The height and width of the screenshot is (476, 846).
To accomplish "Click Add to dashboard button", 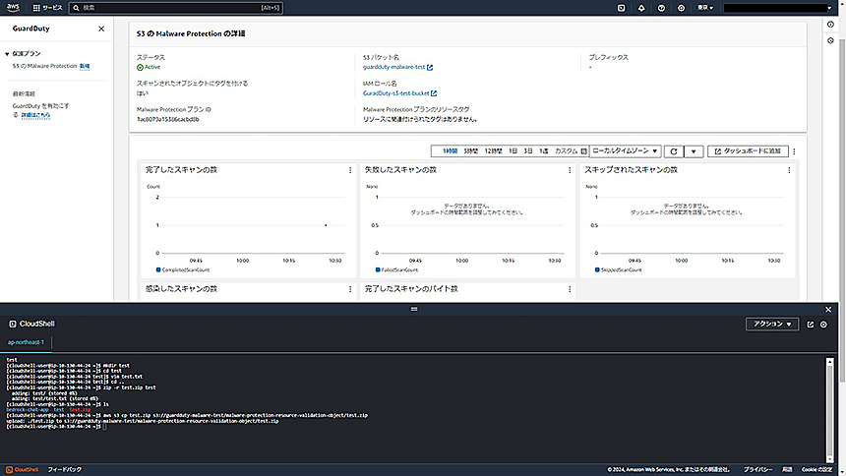I will click(748, 151).
